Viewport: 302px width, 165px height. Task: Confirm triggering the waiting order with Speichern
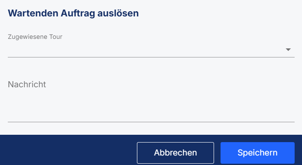(x=257, y=153)
